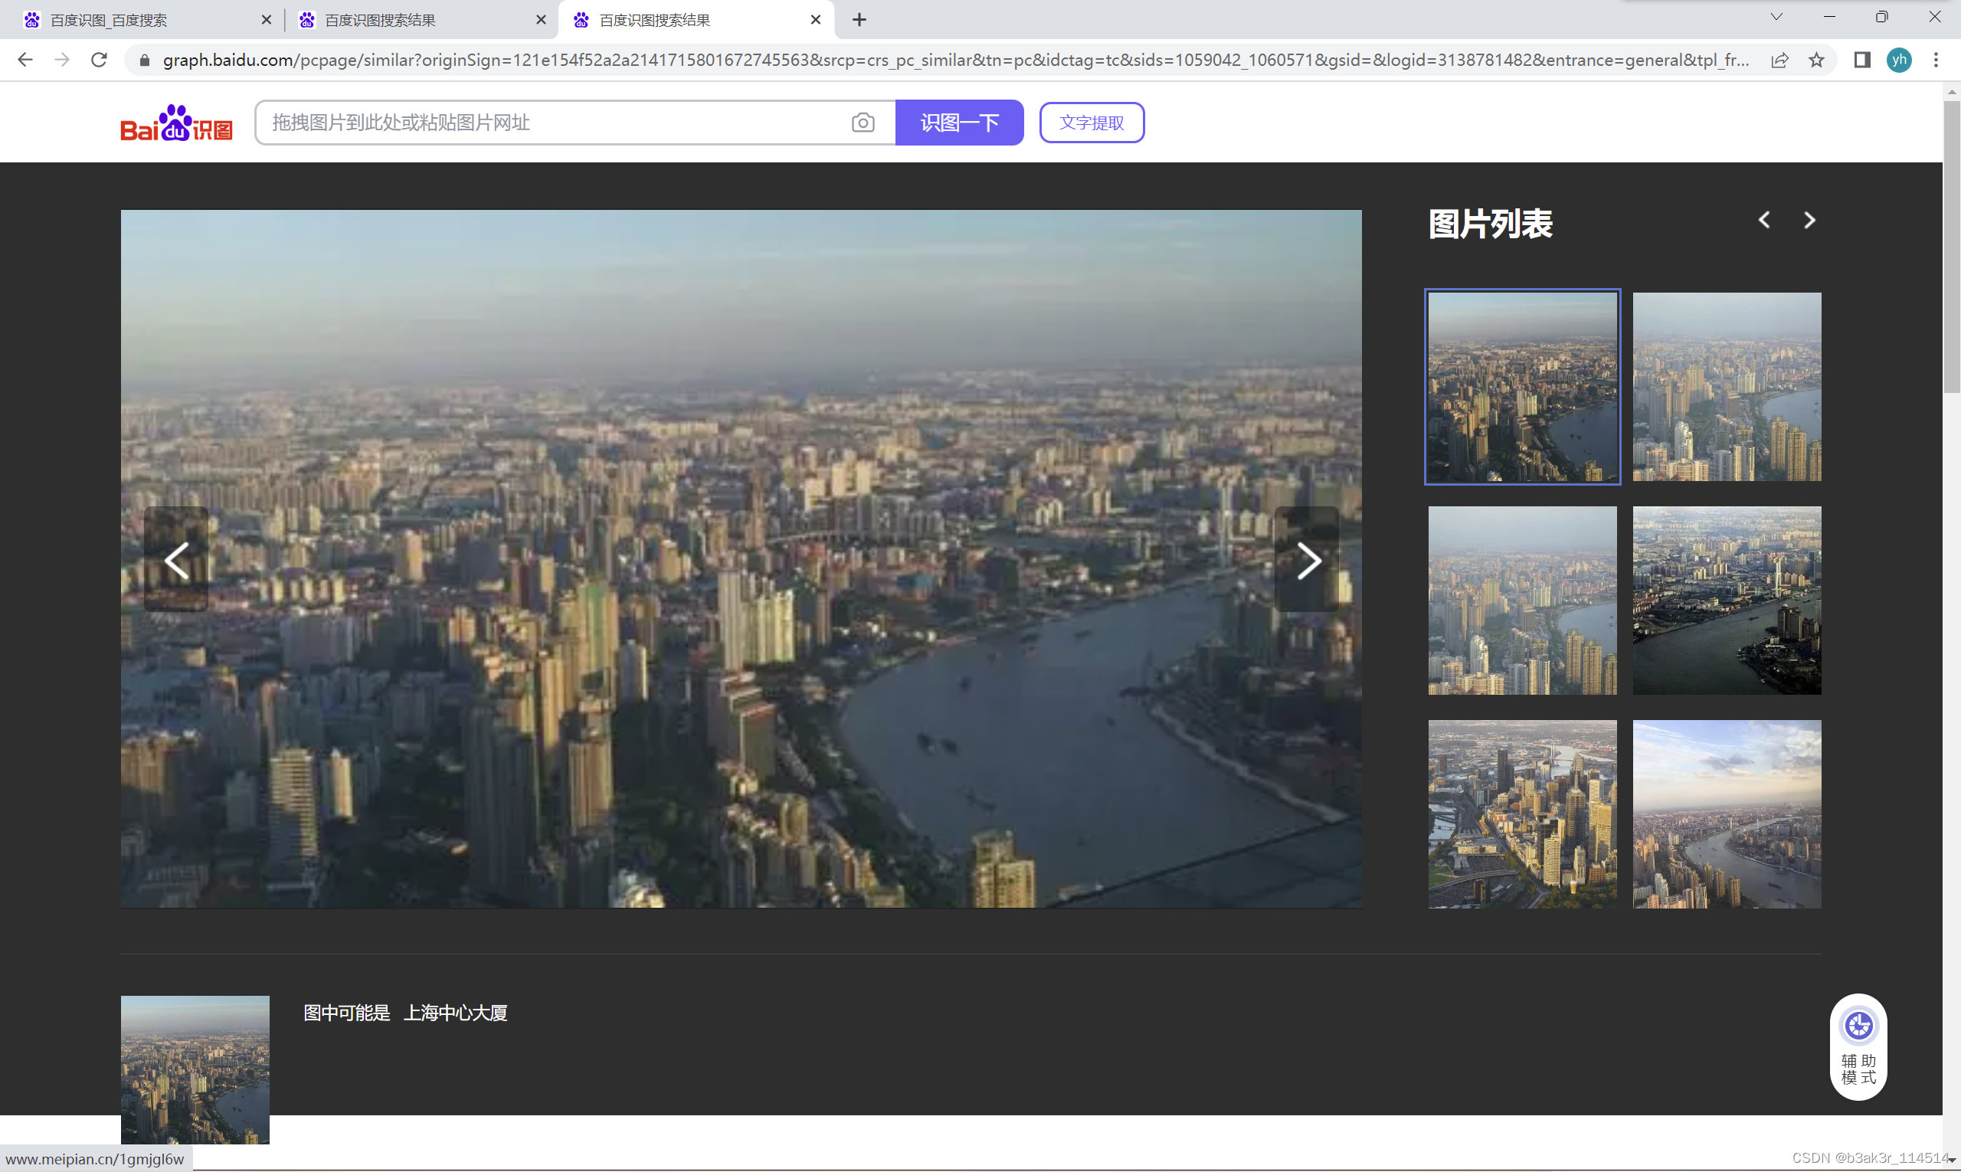Click the share page icon in address bar
Viewport: 1961px width, 1172px height.
[x=1779, y=60]
